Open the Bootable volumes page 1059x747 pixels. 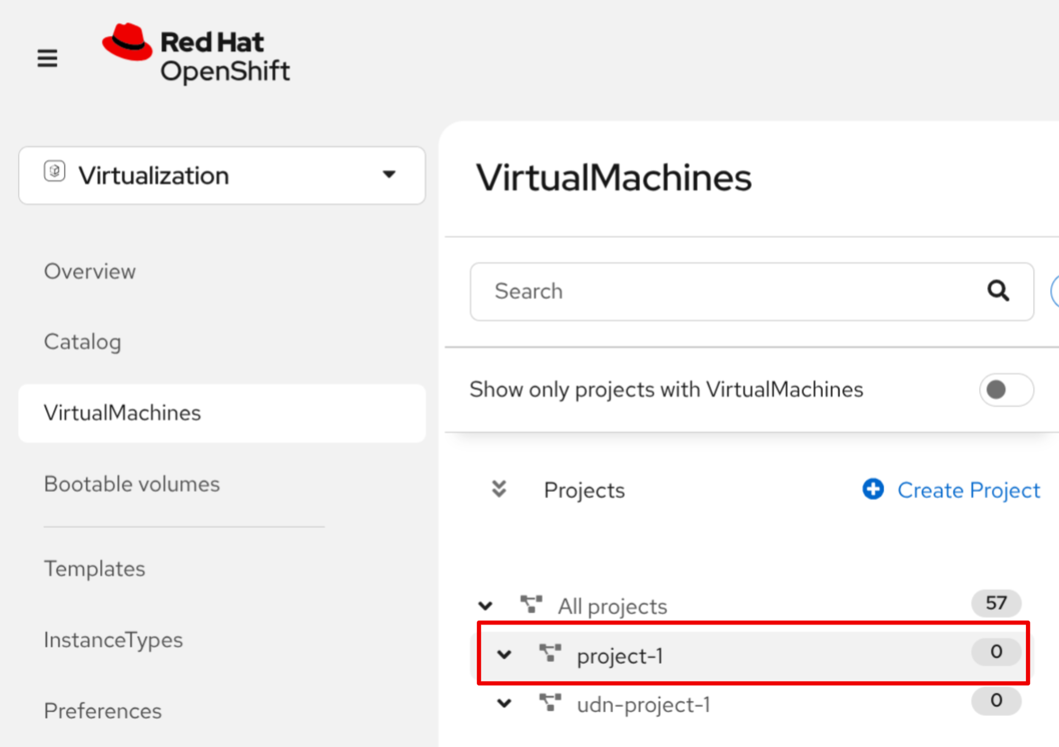pos(132,484)
